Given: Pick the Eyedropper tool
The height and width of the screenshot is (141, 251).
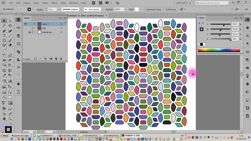Looking at the screenshot, I should [4, 75].
